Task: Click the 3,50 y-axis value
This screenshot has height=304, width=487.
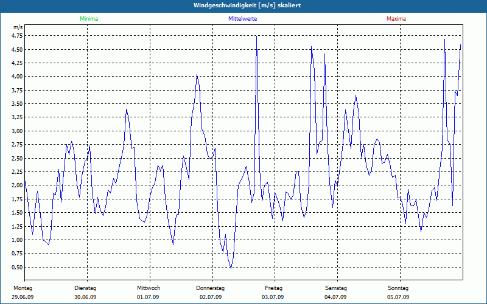Action: coord(18,104)
